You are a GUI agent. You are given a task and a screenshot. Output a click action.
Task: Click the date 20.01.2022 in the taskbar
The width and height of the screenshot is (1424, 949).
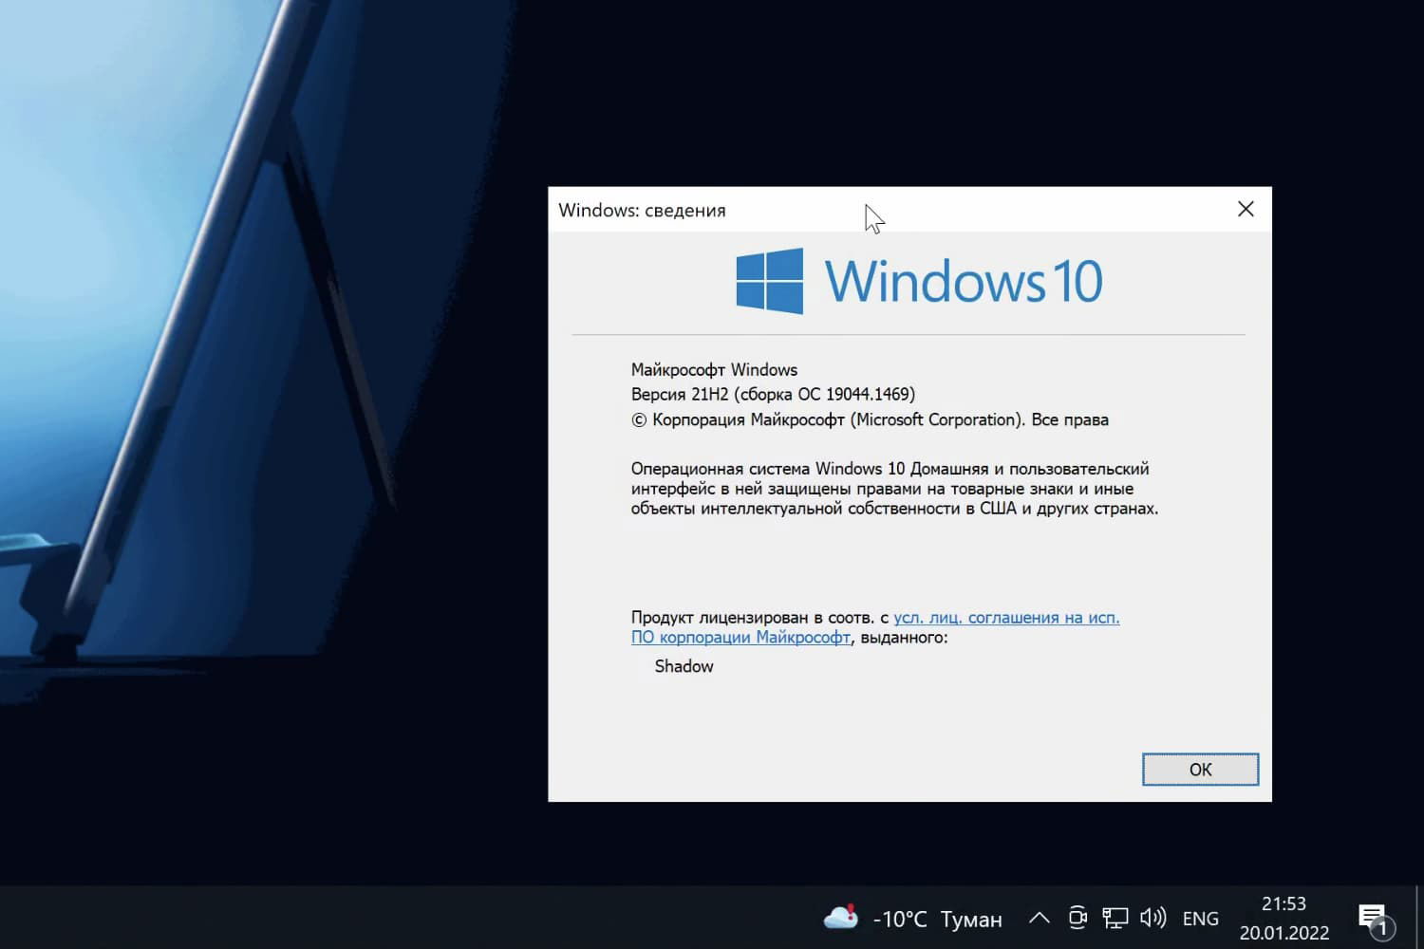(1284, 932)
